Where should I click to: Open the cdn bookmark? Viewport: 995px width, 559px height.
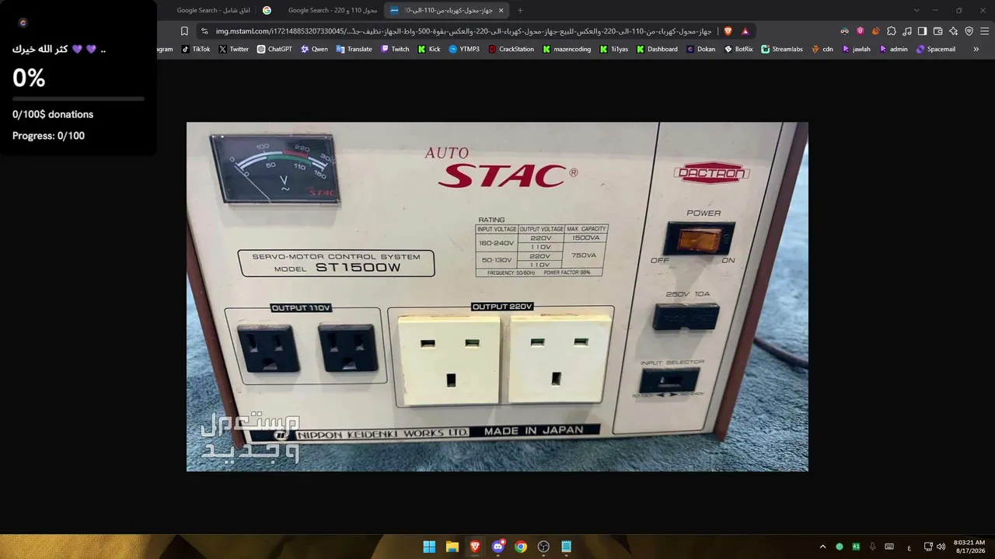[x=822, y=49]
